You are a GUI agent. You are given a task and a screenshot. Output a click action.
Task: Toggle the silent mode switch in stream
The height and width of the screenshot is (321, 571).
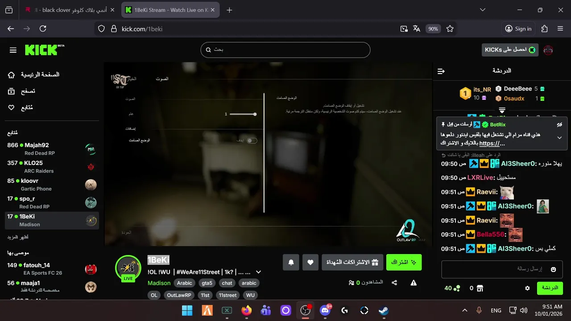(x=252, y=140)
